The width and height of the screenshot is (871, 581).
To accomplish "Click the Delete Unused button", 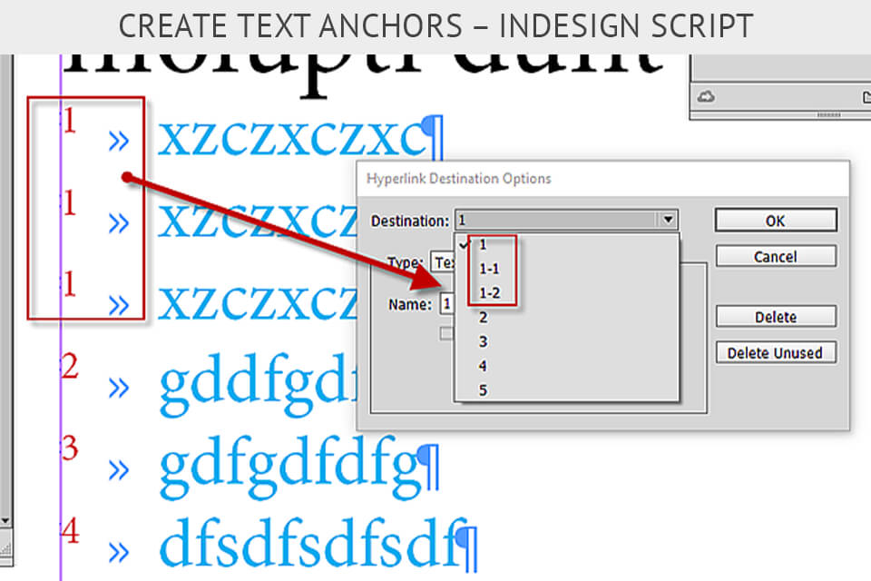I will point(776,352).
